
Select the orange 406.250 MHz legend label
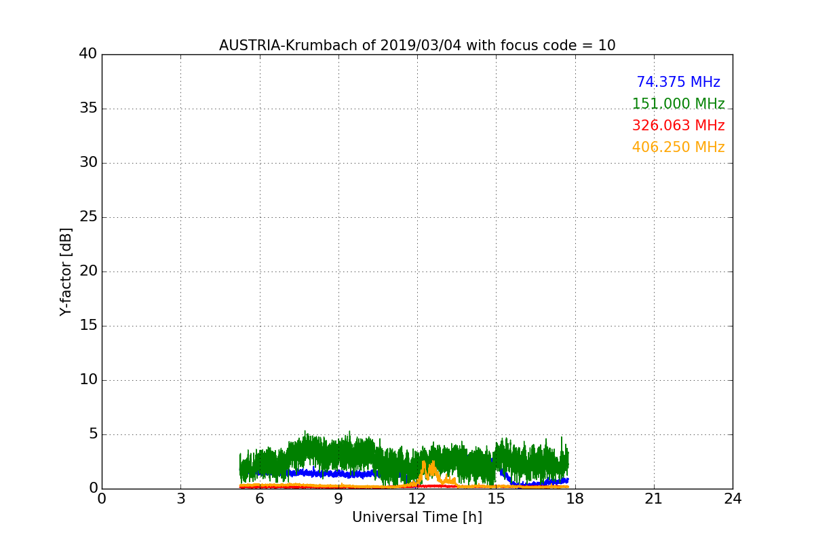tap(678, 147)
